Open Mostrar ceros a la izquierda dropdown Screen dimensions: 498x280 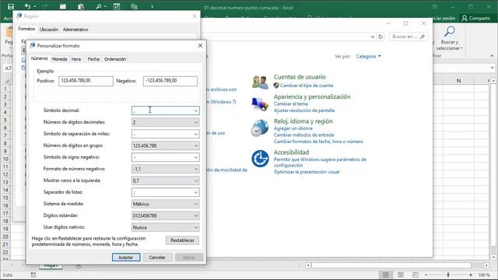[x=196, y=180]
